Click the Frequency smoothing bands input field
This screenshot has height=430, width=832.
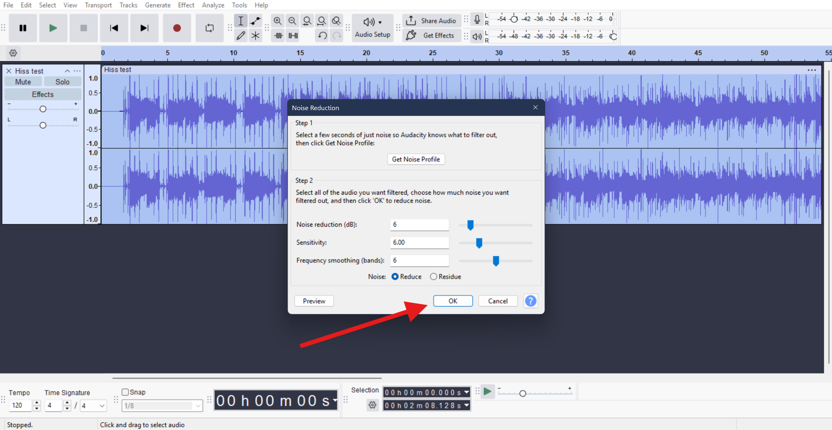(419, 261)
